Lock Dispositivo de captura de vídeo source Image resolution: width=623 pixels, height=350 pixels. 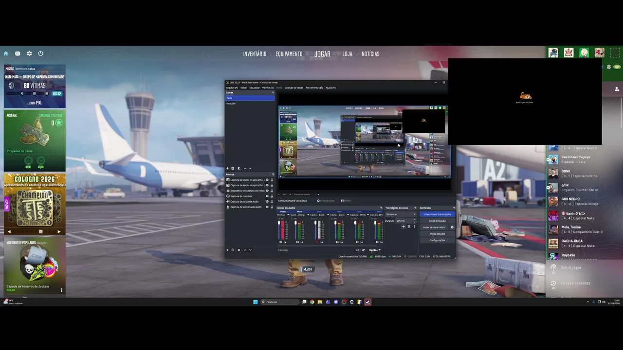coord(272,191)
